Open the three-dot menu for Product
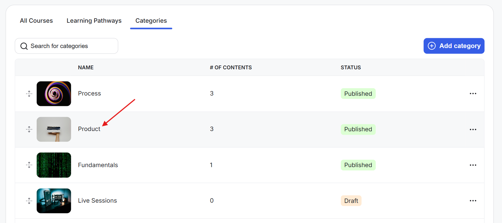This screenshot has width=502, height=223. click(x=473, y=129)
